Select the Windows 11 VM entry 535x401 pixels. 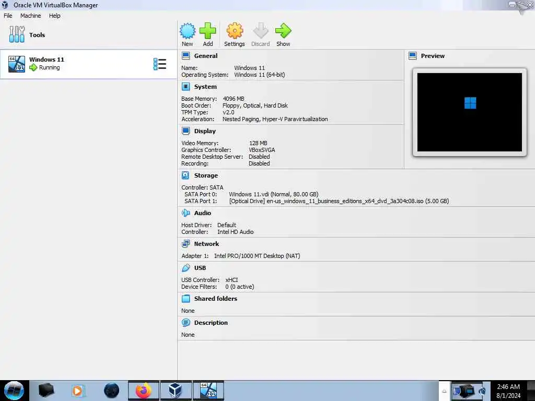pyautogui.click(x=88, y=64)
